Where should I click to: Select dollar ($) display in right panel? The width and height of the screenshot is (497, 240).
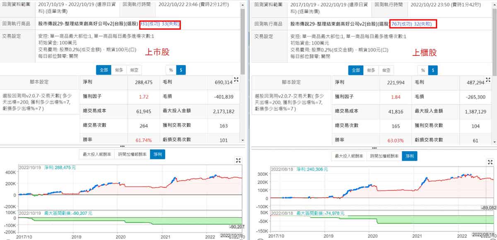click(432, 70)
